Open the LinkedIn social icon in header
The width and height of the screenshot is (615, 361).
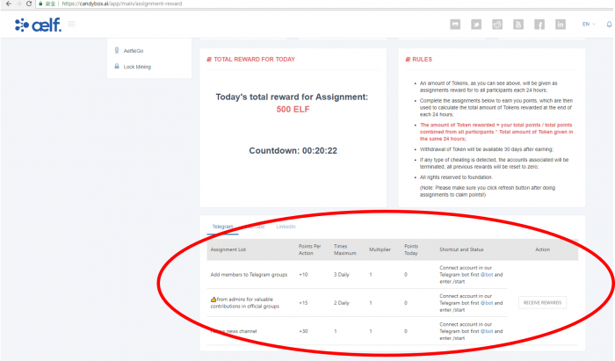tap(561, 25)
